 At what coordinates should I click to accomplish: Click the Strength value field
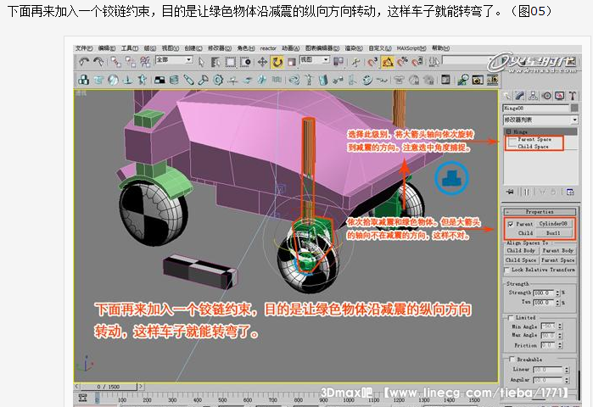[544, 293]
